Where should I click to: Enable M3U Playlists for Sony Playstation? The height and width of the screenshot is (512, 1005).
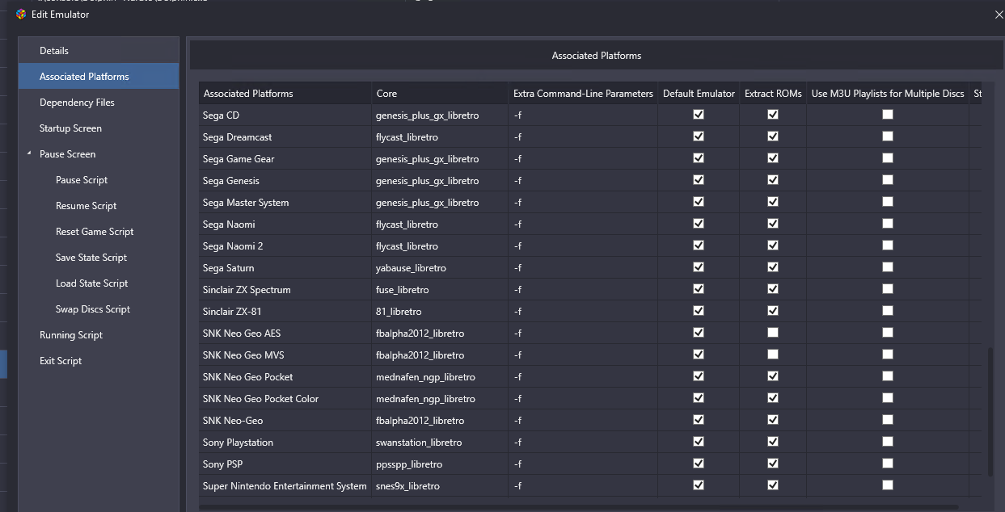[888, 442]
